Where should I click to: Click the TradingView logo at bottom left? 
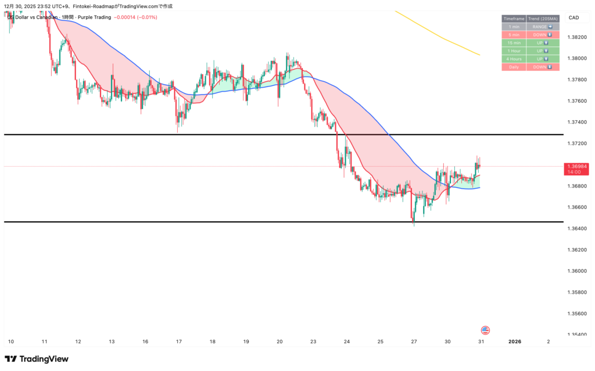tap(37, 359)
